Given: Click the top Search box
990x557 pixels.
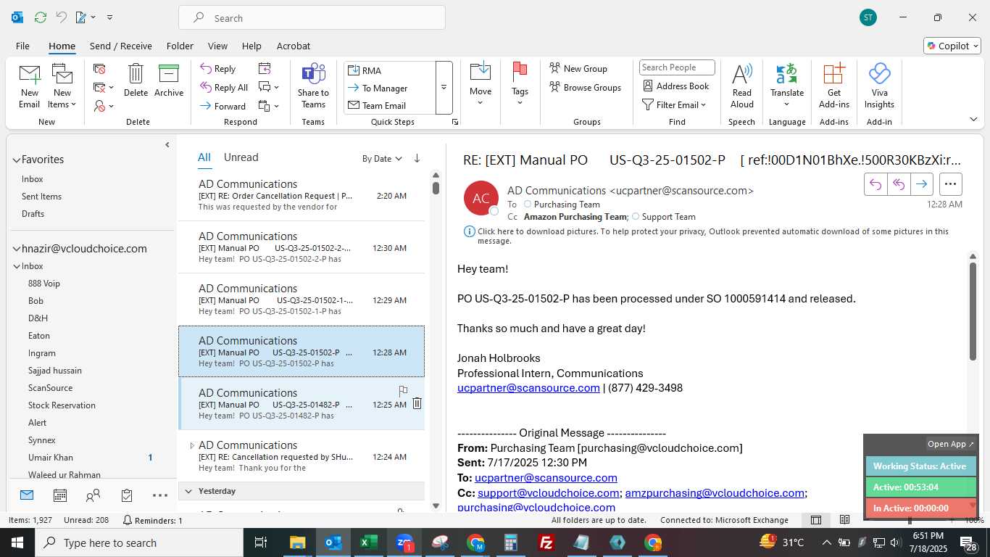Looking at the screenshot, I should 312,18.
